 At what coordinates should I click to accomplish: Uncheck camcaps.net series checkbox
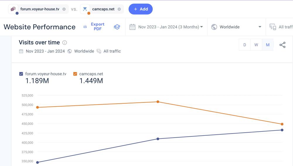tap(75, 74)
